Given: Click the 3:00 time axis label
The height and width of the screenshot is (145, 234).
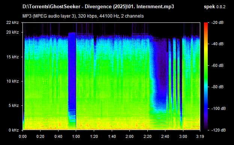Looking at the screenshot, I should [x=183, y=136].
